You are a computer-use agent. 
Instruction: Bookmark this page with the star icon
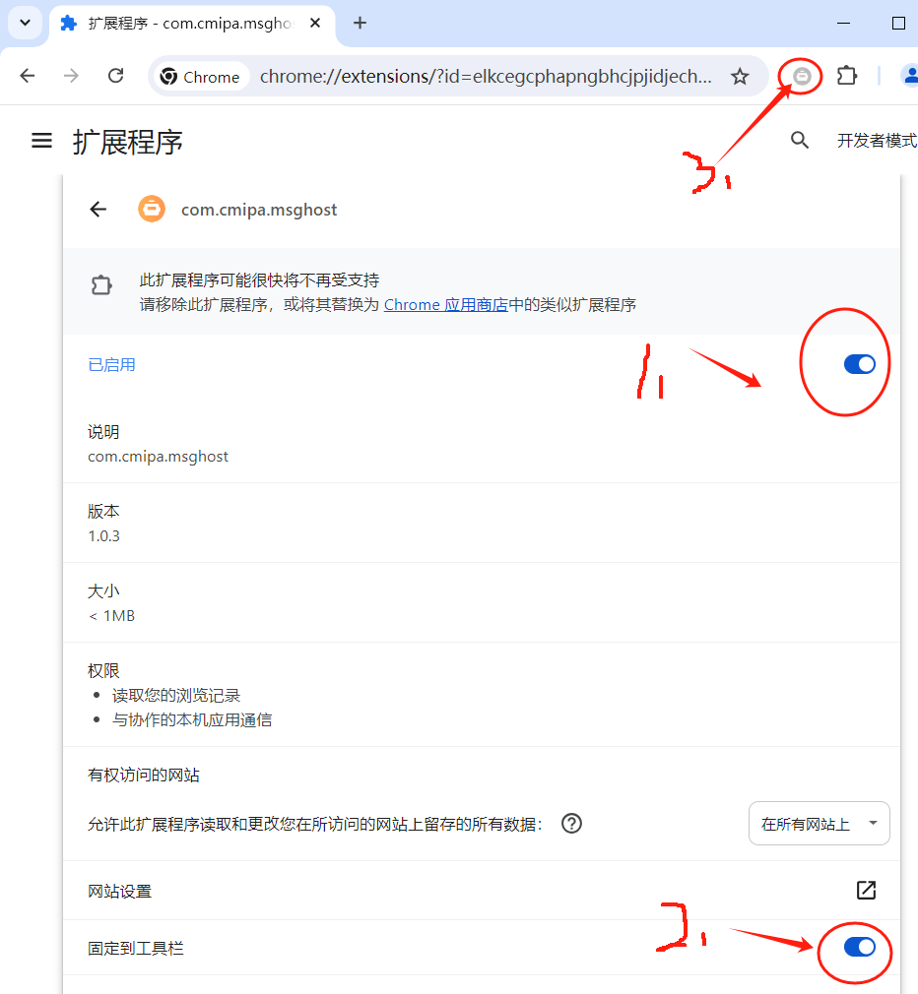pos(740,77)
